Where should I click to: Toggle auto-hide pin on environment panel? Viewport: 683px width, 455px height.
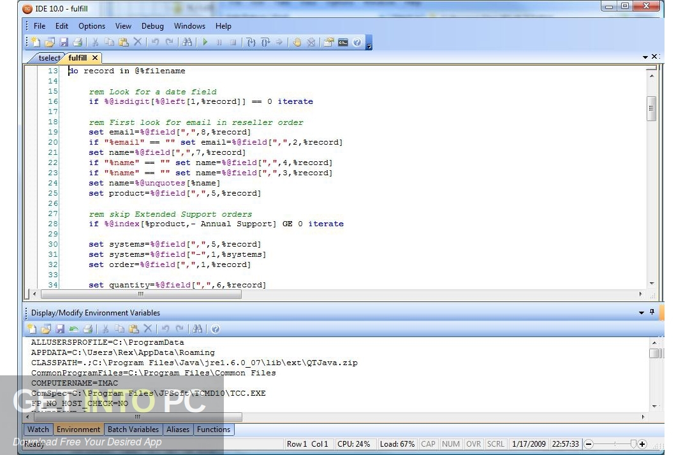pos(652,312)
